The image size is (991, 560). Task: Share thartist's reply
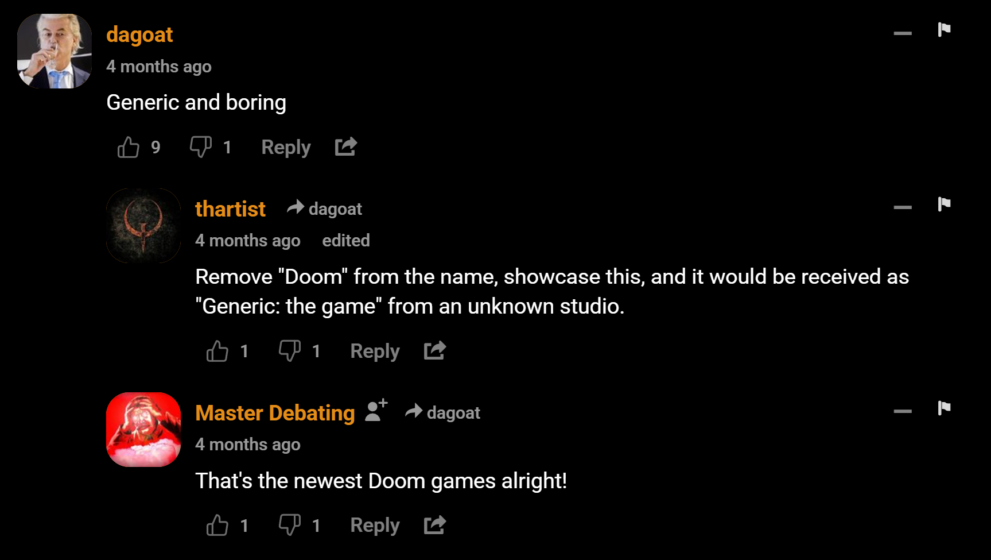435,350
